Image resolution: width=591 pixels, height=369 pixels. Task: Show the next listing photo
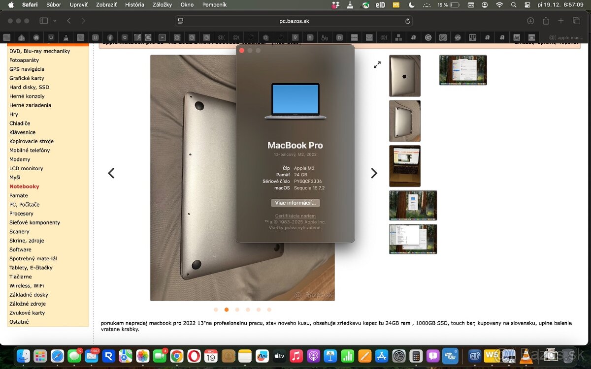tap(374, 173)
